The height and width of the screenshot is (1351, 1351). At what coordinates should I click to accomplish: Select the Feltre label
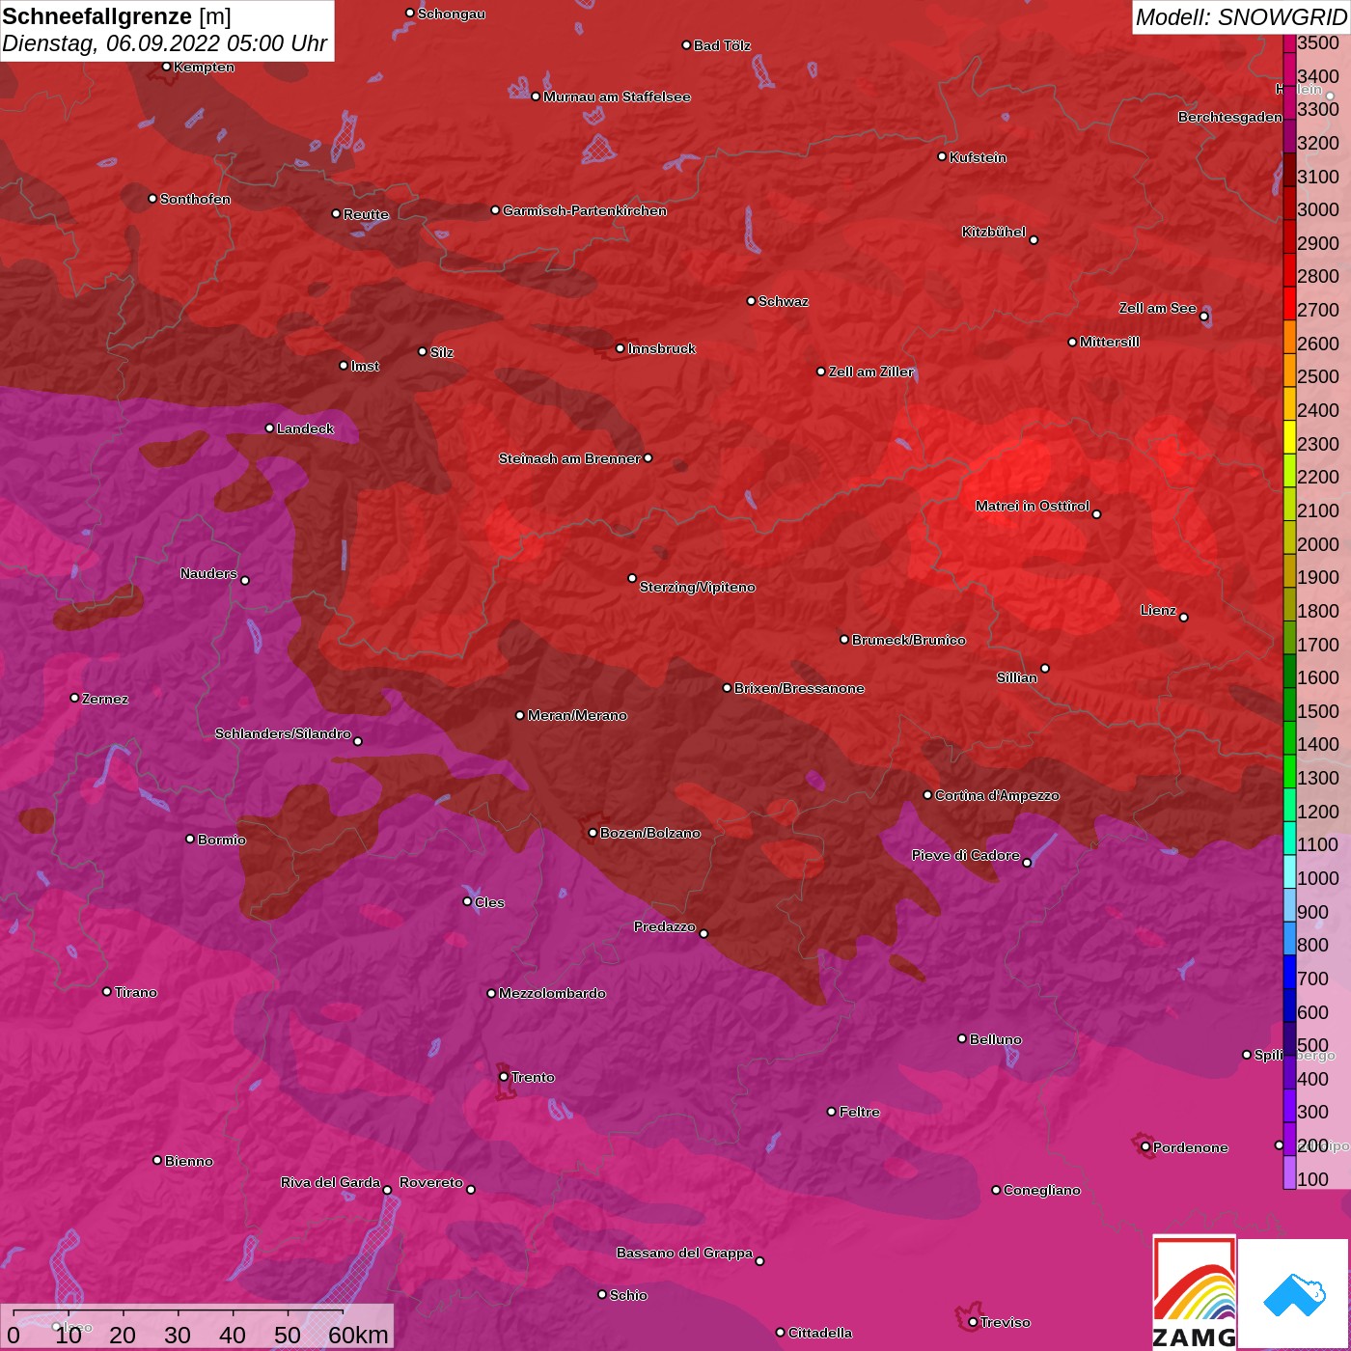[860, 1112]
